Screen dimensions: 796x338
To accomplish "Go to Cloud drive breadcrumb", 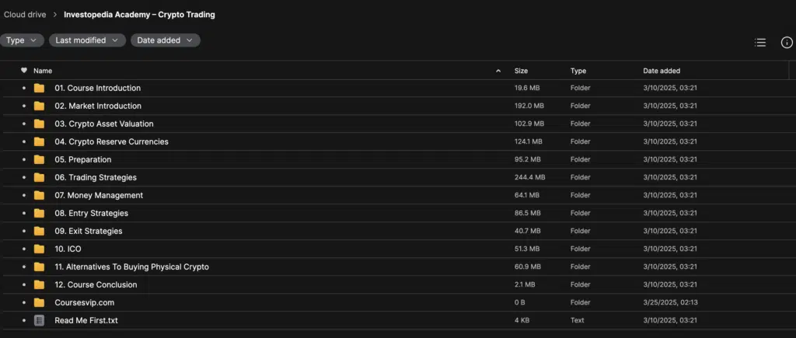I will (25, 15).
